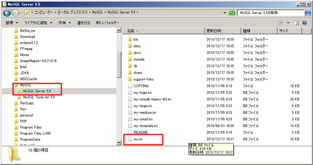Click the tree pane scroll down arrow
This screenshot has width=313, height=165.
(119, 143)
